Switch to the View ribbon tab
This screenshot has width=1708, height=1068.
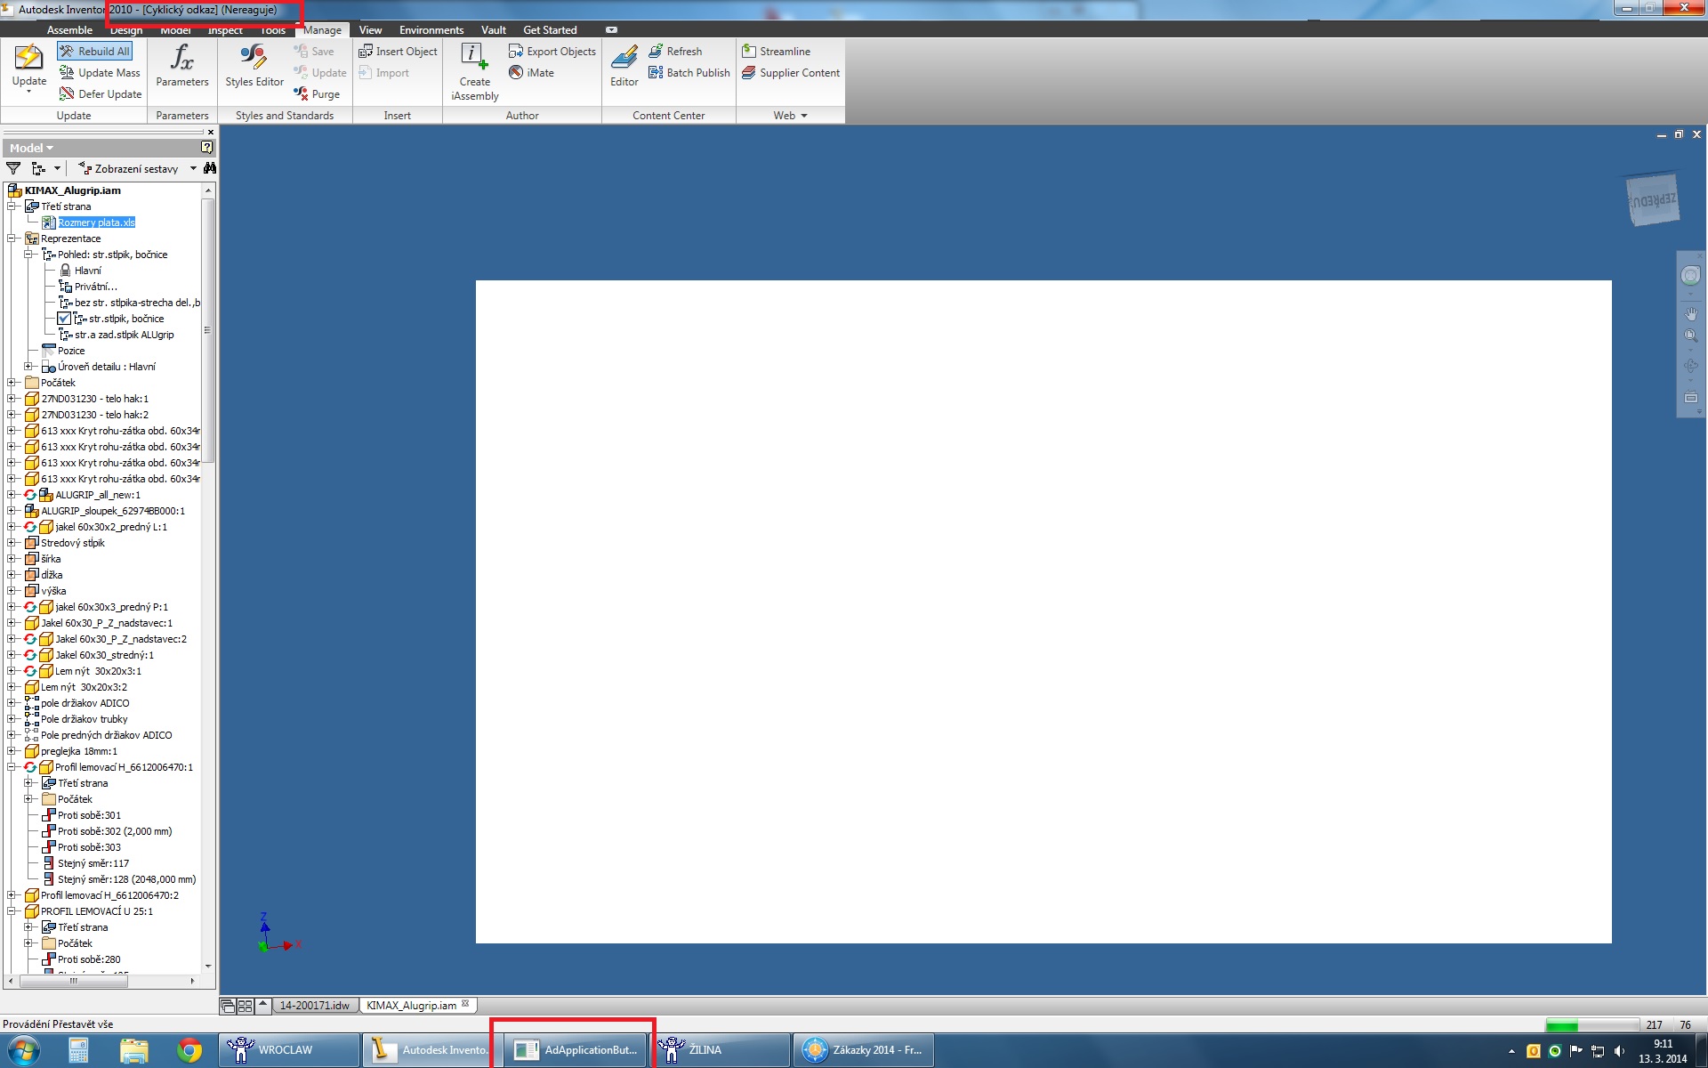click(370, 30)
